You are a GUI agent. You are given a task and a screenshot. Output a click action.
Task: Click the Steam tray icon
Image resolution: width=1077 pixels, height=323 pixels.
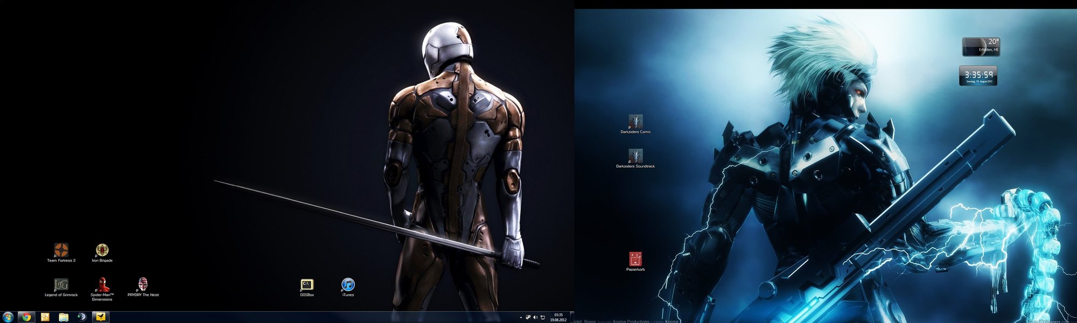point(528,318)
